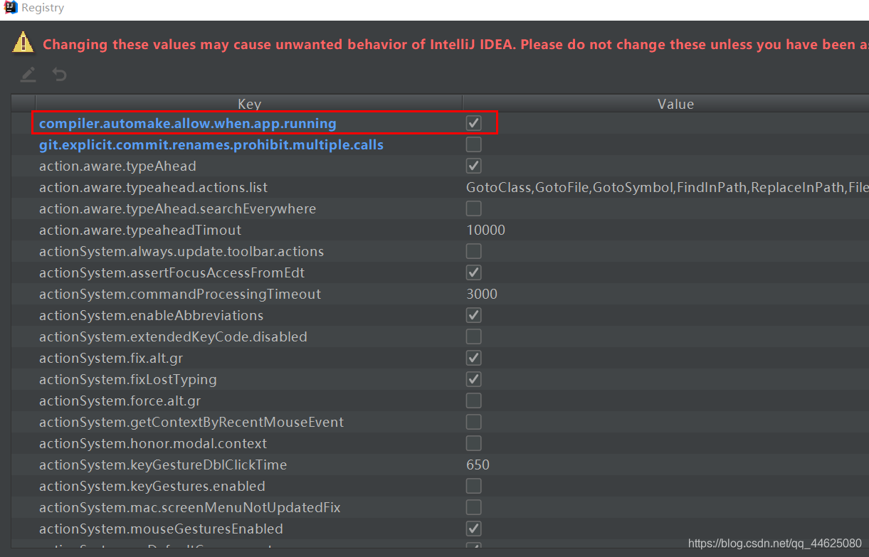Click the yellow warning triangle icon
Viewport: 869px width, 557px height.
23,43
